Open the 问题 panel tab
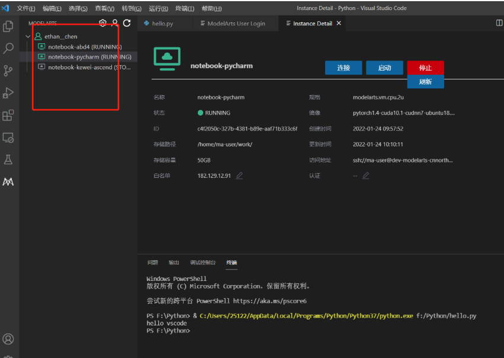The height and width of the screenshot is (358, 504). click(153, 263)
